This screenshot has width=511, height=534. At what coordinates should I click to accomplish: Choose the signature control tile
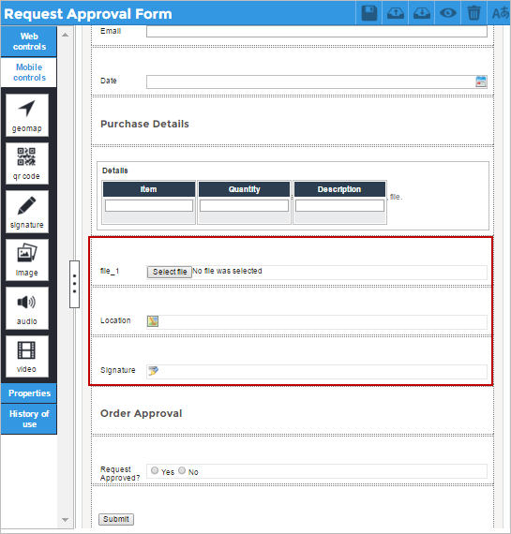(27, 212)
